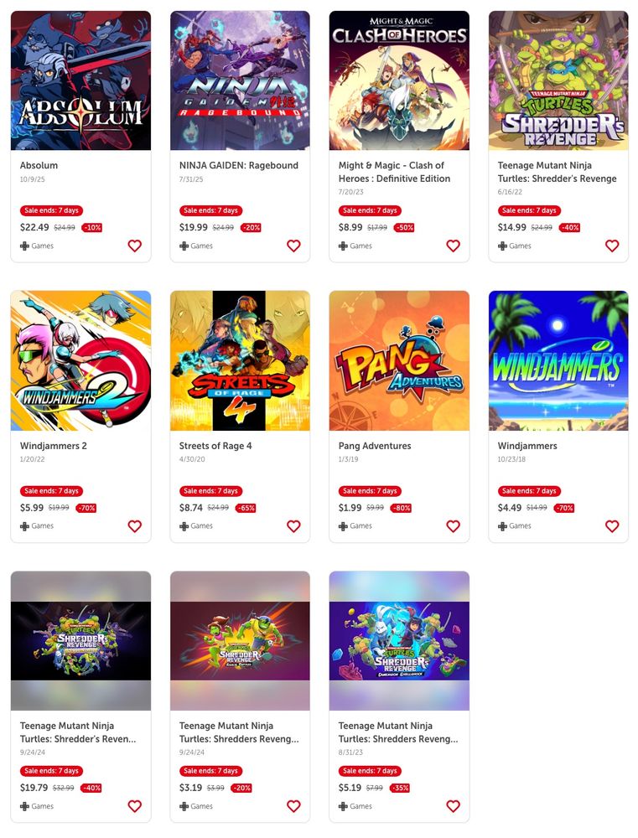Click heart icon on the $5.19 TMNT DLC card
Image resolution: width=638 pixels, height=838 pixels.
click(453, 806)
